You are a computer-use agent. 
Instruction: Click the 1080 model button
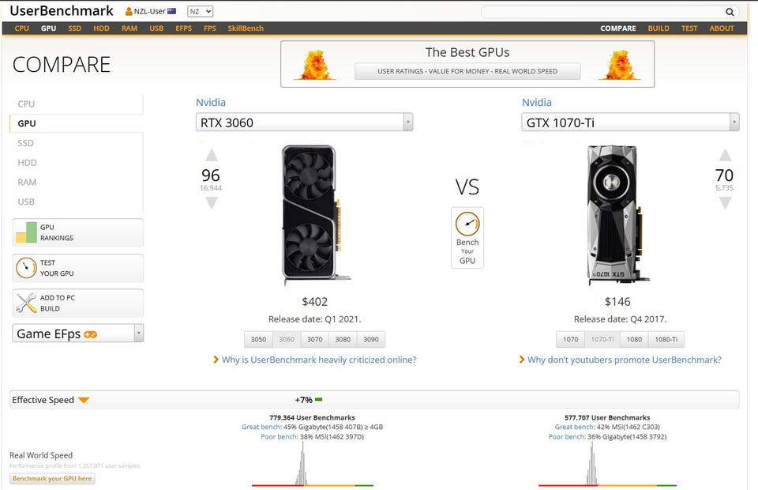click(634, 340)
